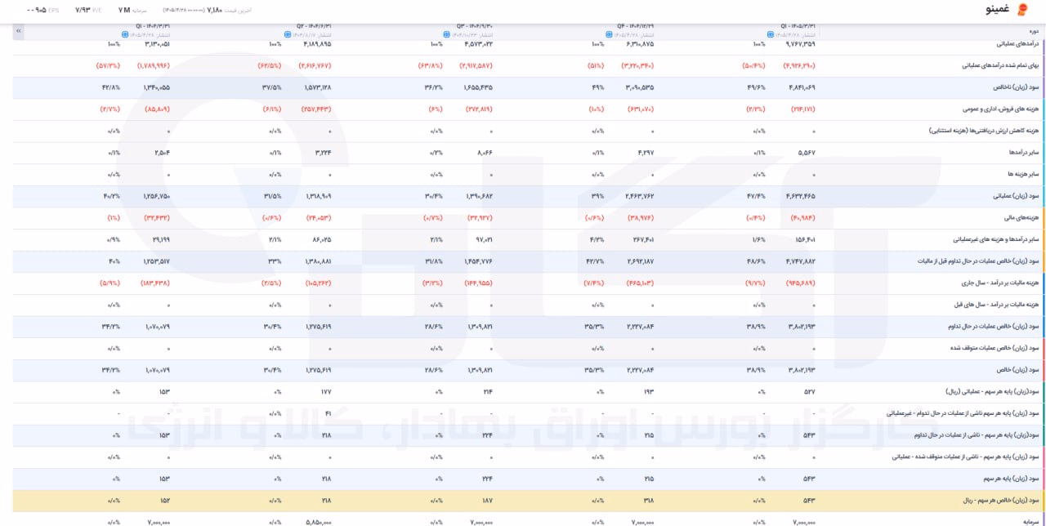
Task: Click the EPS value in top bar
Action: tap(36, 10)
